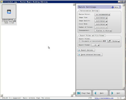Image resolution: width=126 pixels, height=100 pixels.
Task: Click the left panel scroll-down arrow
Action: [x=74, y=93]
